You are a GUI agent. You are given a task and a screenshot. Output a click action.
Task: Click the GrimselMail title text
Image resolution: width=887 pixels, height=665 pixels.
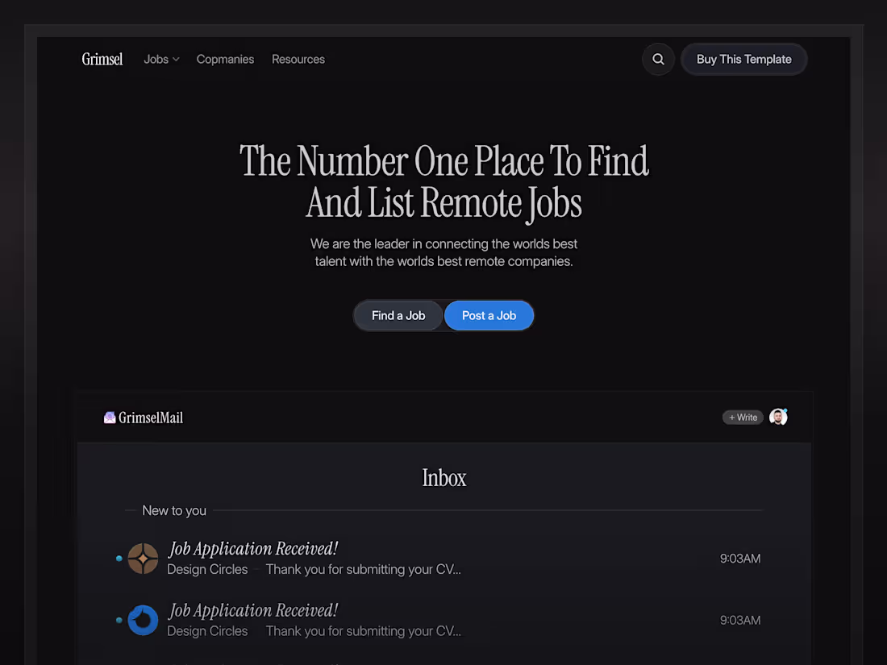[x=151, y=418]
